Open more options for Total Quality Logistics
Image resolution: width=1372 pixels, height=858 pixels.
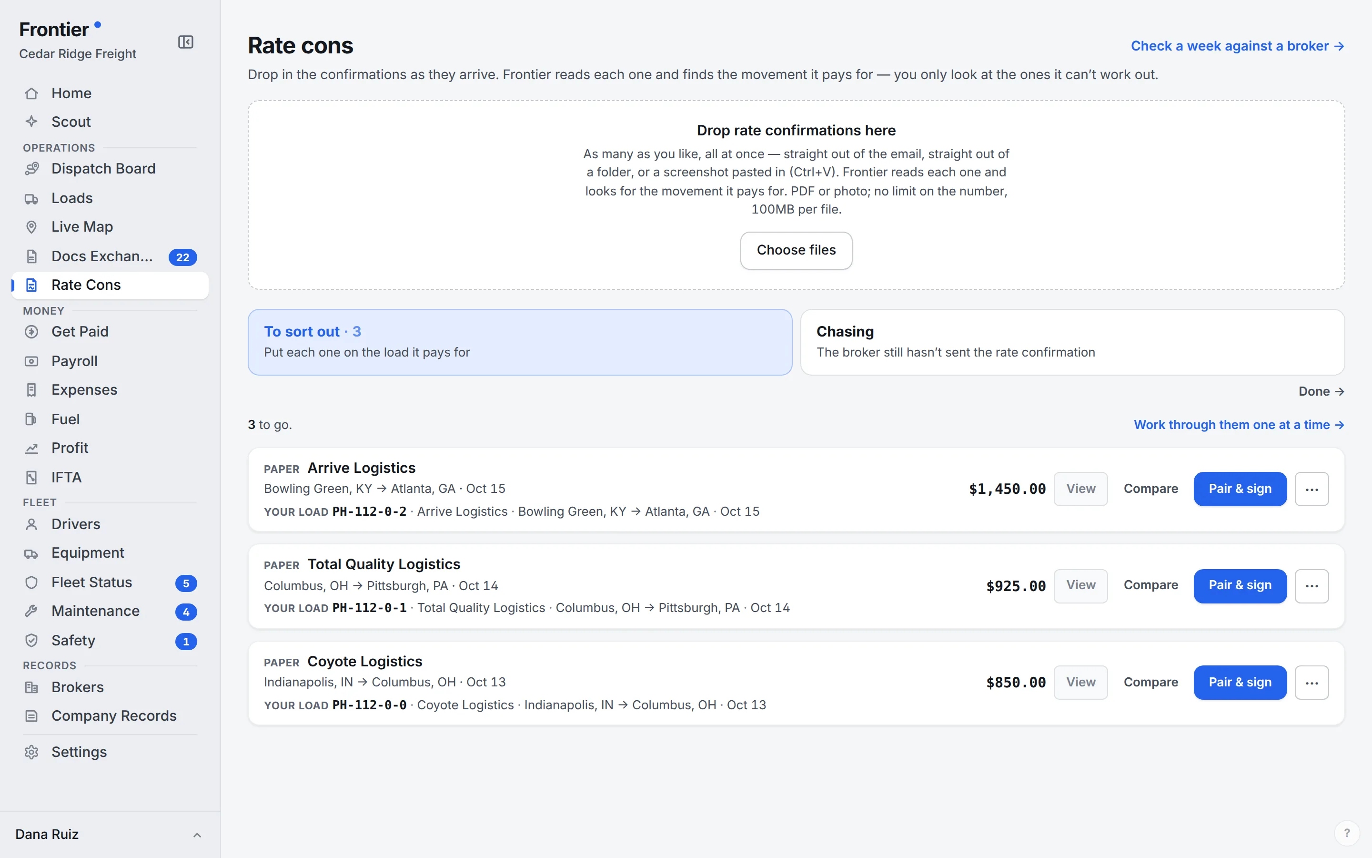(x=1311, y=586)
